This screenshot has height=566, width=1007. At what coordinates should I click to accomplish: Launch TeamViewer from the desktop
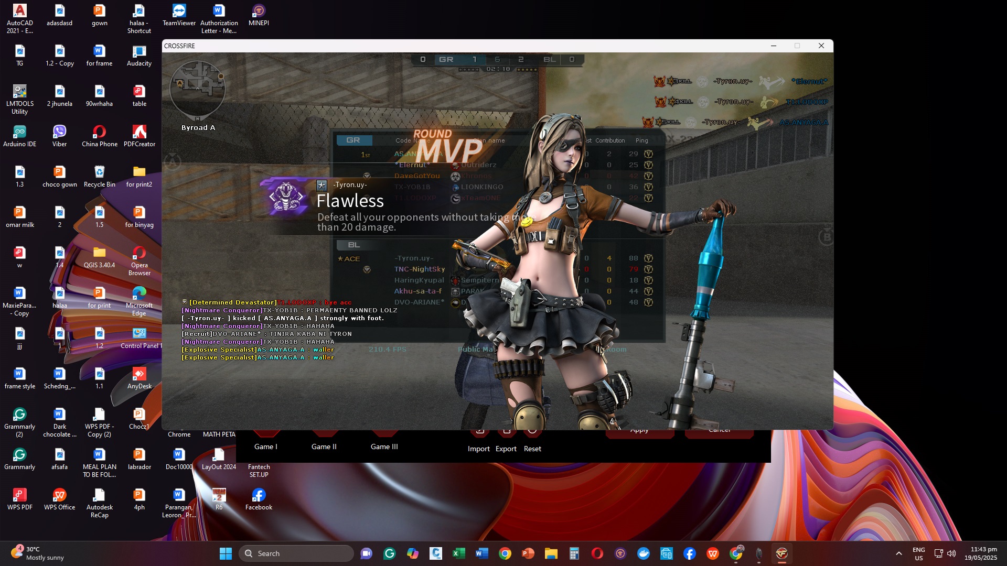click(x=179, y=15)
